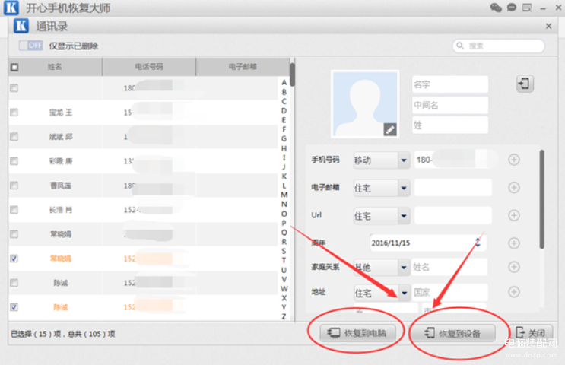This screenshot has width=565, height=365.
Task: Jump to letter M in index
Action: click(284, 195)
